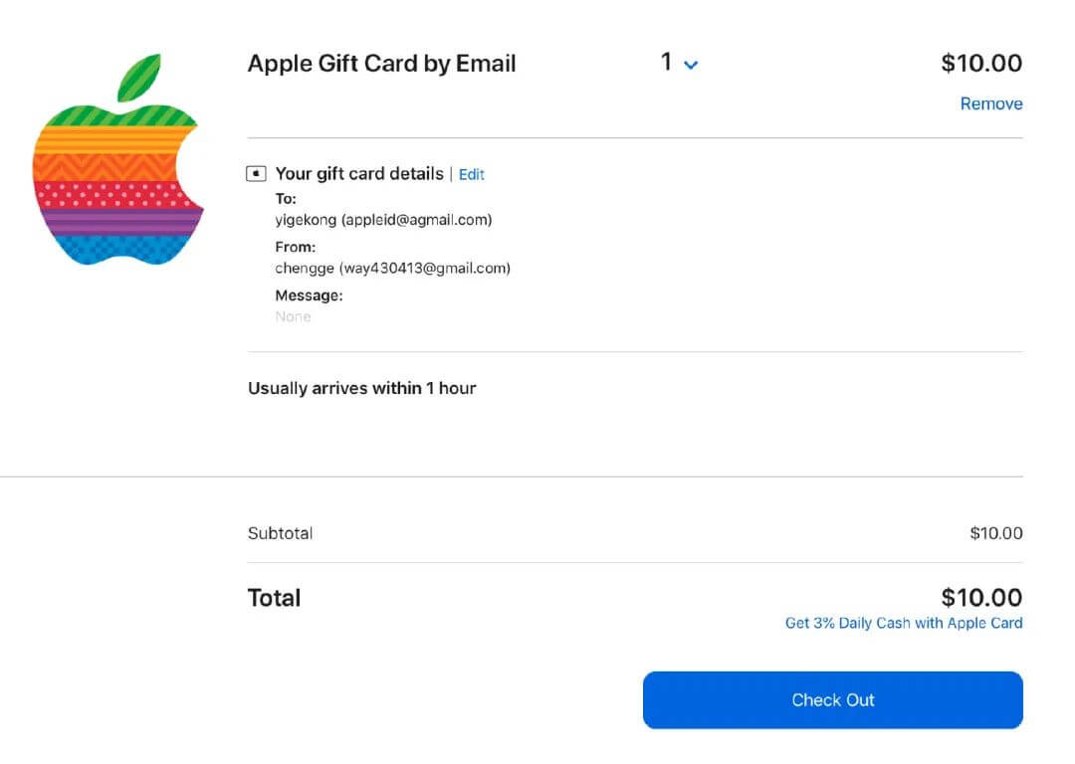Click the From: label

click(295, 247)
